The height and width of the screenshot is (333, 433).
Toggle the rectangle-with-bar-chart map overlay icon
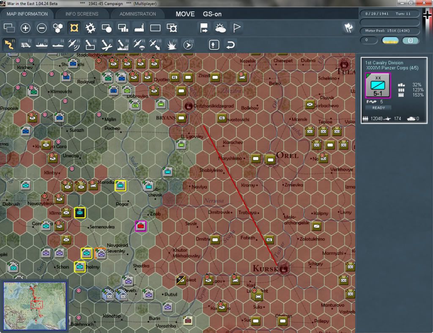tap(123, 28)
